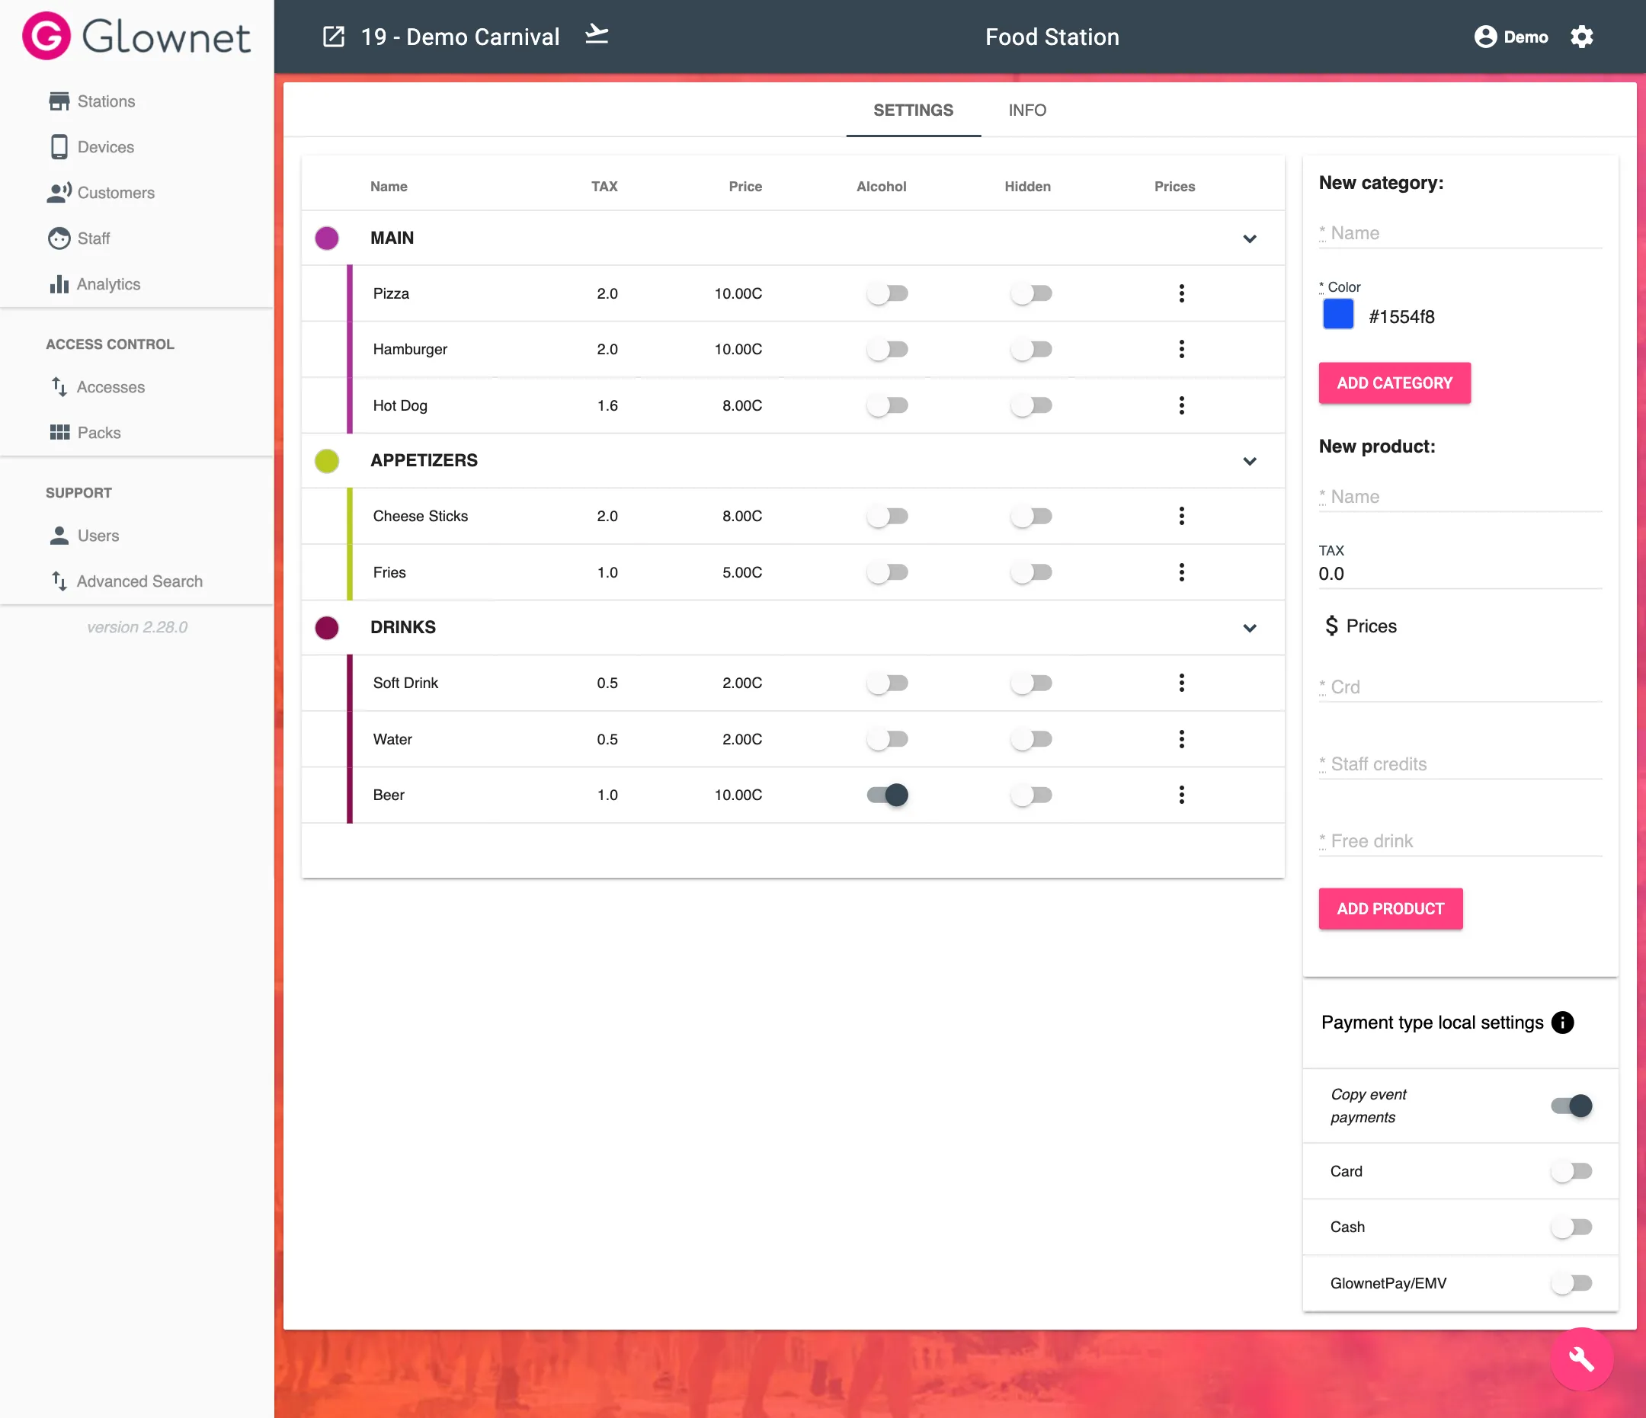Open Pizza row three-dot menu

coord(1181,293)
